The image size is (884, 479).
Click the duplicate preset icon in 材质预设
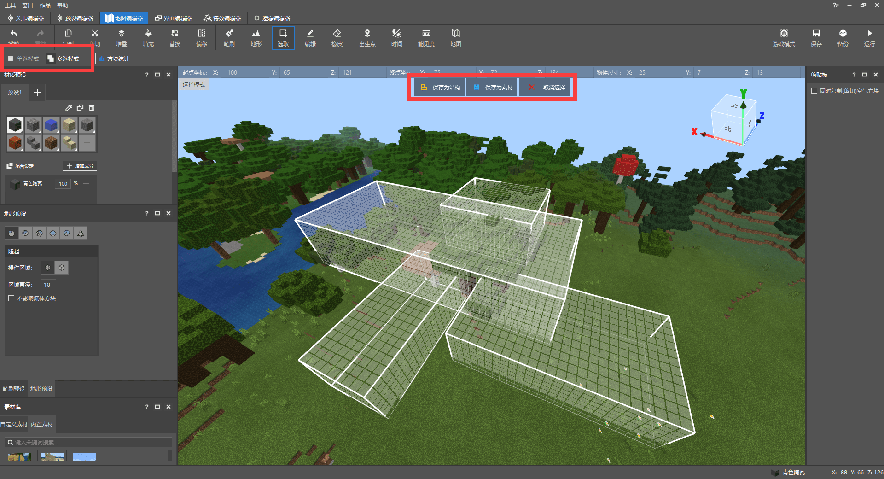click(80, 108)
